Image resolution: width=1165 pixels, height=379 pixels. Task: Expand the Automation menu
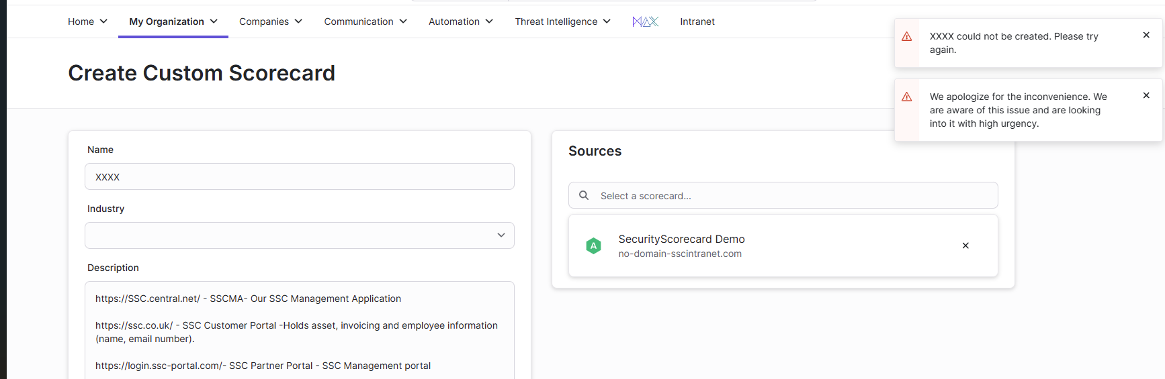coord(461,21)
